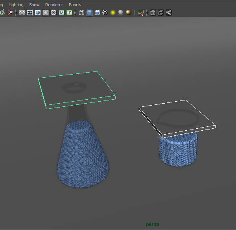Click the yellow use-all-lights sphere
The image size is (236, 230).
coord(113,13)
